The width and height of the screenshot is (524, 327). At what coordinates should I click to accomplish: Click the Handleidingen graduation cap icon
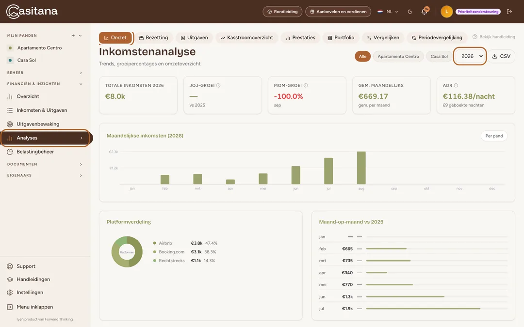[10, 280]
